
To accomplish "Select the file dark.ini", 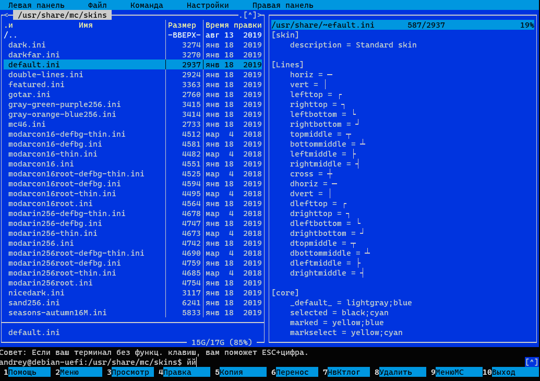I will (25, 45).
